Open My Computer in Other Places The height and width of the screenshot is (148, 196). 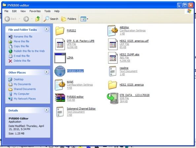(21, 94)
